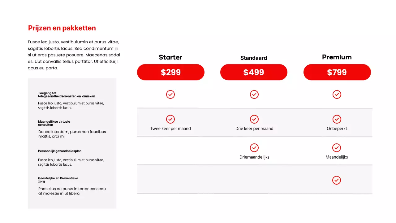The image size is (396, 223).
Task: Click the checkmark above 'Drie keer per maand'
Action: coord(254,119)
